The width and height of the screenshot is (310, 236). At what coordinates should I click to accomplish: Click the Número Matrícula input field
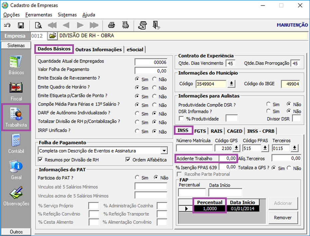coord(194,148)
